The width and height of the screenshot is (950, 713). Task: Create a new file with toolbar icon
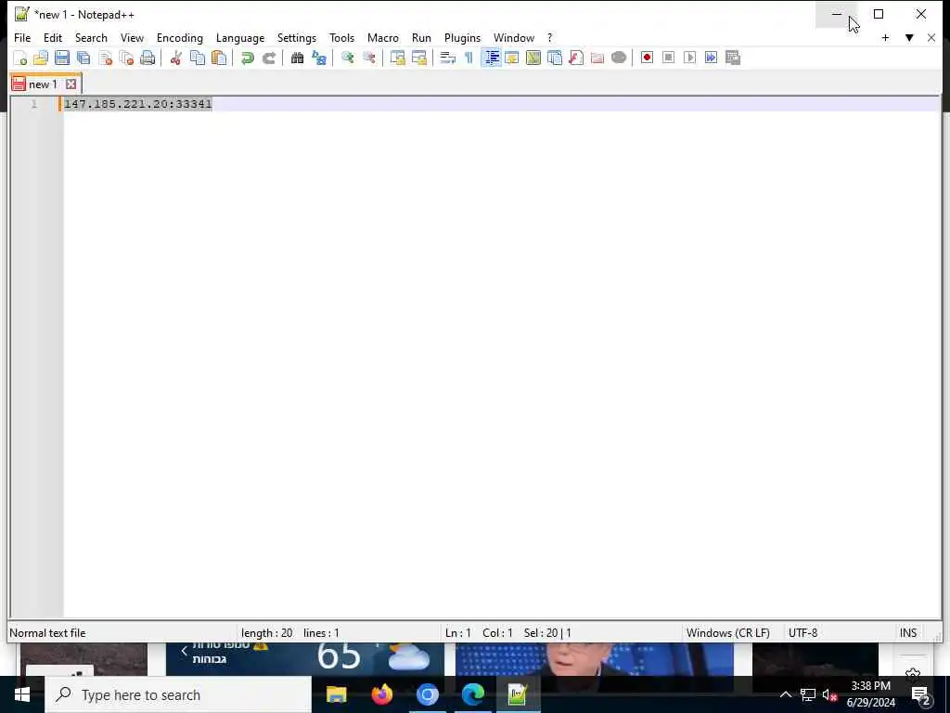[20, 58]
